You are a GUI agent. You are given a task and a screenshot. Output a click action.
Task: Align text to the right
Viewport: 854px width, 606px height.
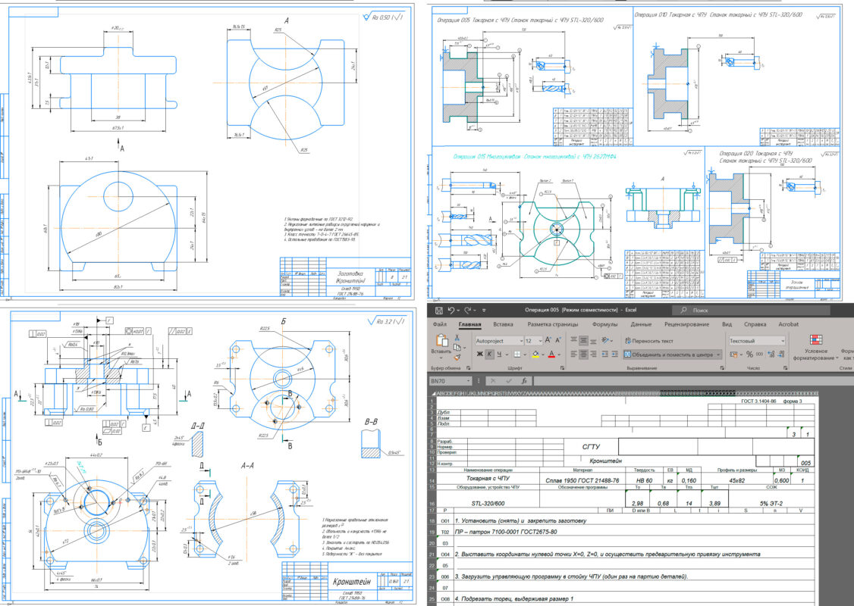pyautogui.click(x=593, y=355)
